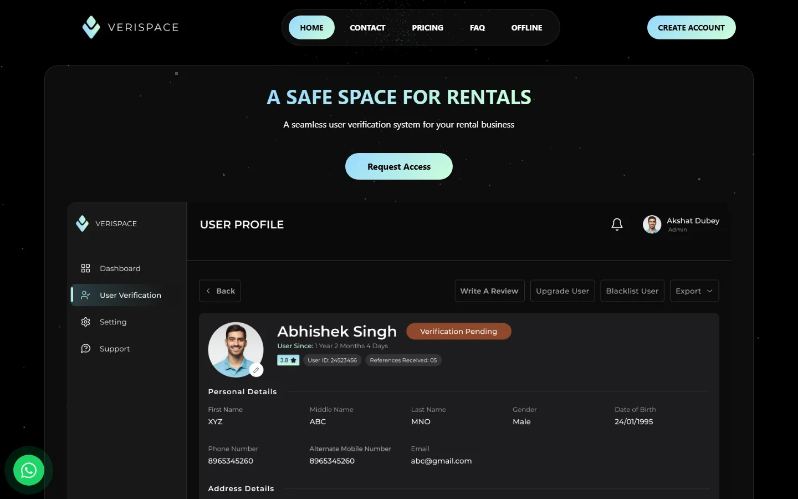Viewport: 798px width, 499px height.
Task: Select the Offline nav item
Action: tap(526, 28)
